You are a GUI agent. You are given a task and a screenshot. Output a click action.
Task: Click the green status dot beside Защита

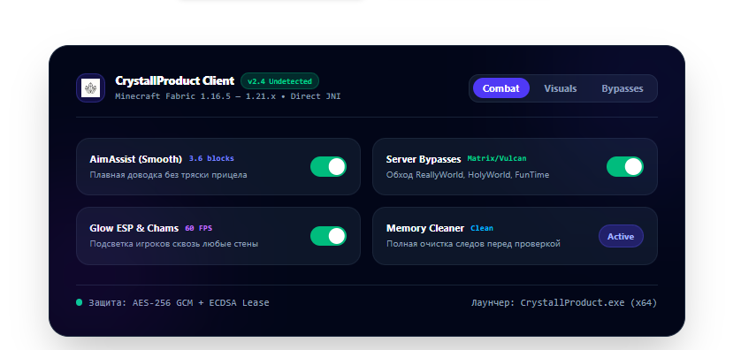[80, 302]
